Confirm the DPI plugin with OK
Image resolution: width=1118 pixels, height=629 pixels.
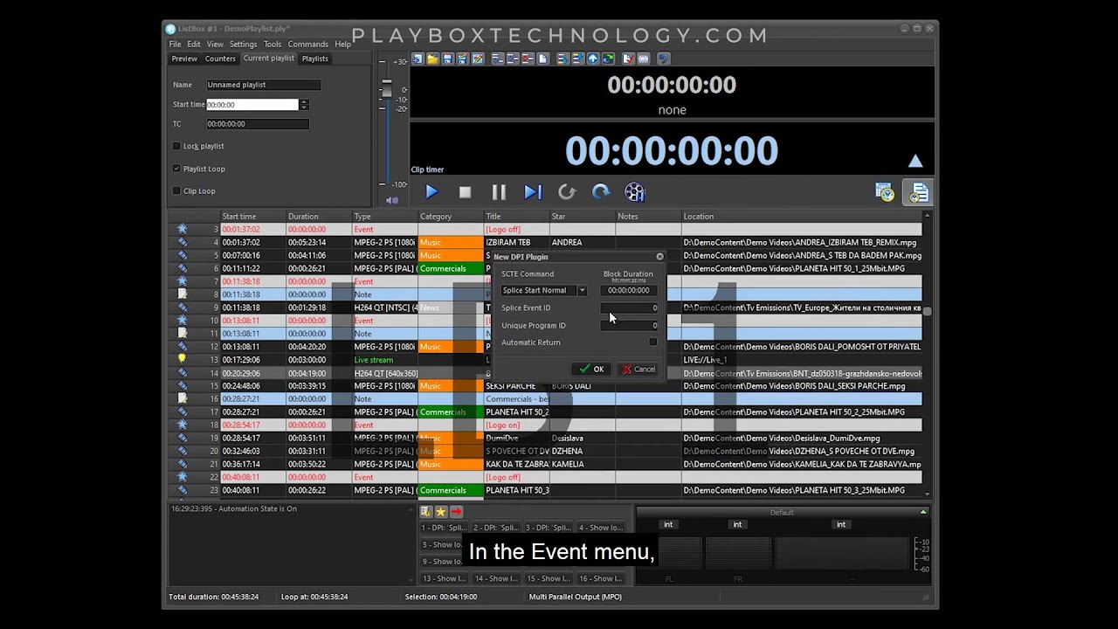(591, 370)
